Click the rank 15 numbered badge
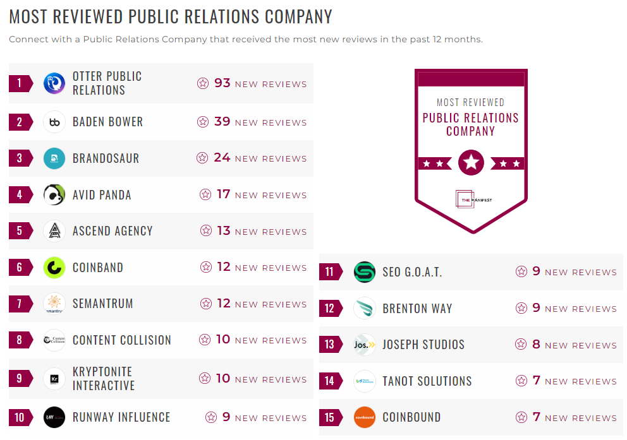Viewport: 627px width, 440px height. 329,417
